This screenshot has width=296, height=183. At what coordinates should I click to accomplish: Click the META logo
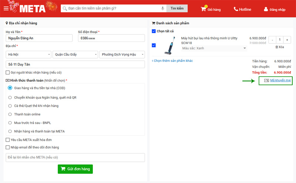[33, 9]
